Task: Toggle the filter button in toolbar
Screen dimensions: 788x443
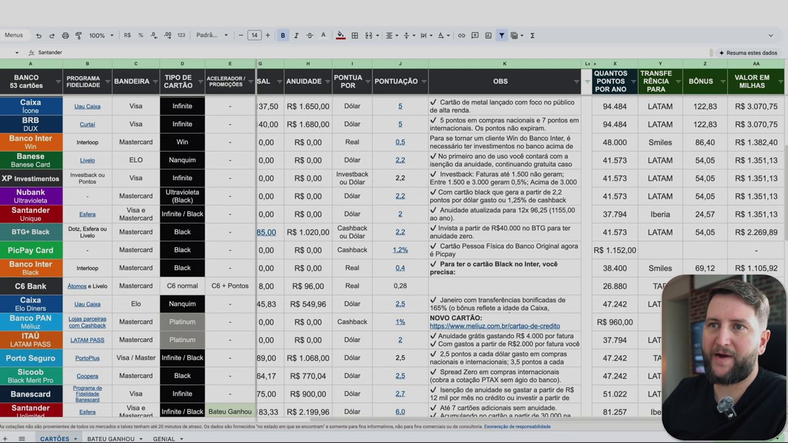Action: pos(502,36)
